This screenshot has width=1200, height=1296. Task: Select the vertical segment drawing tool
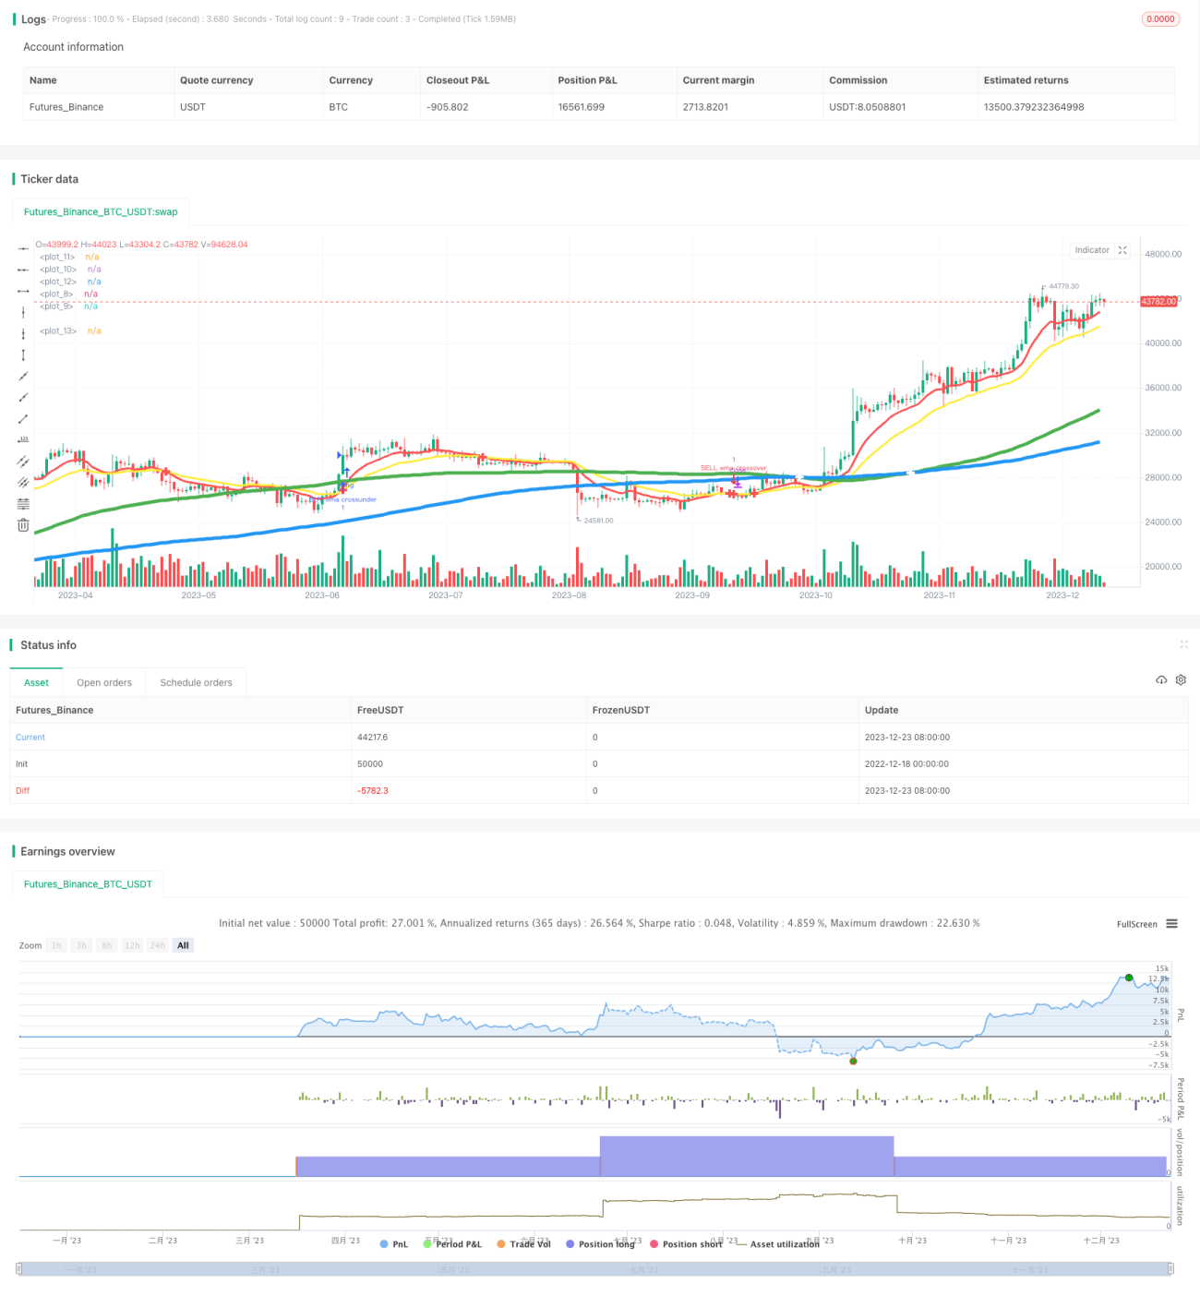[23, 354]
